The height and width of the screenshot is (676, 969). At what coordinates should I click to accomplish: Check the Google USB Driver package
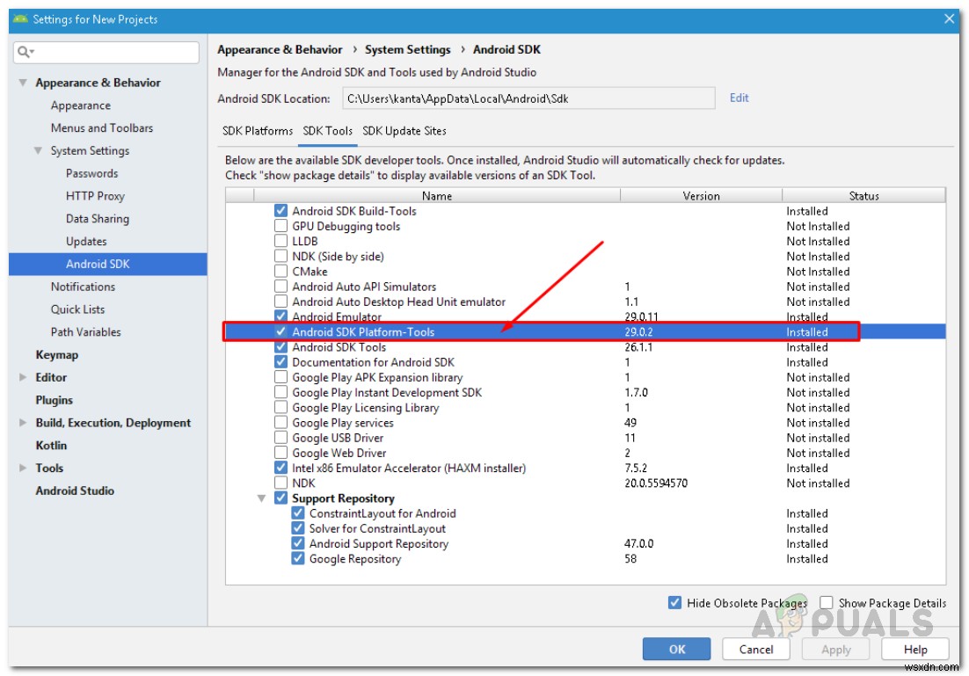pos(280,437)
